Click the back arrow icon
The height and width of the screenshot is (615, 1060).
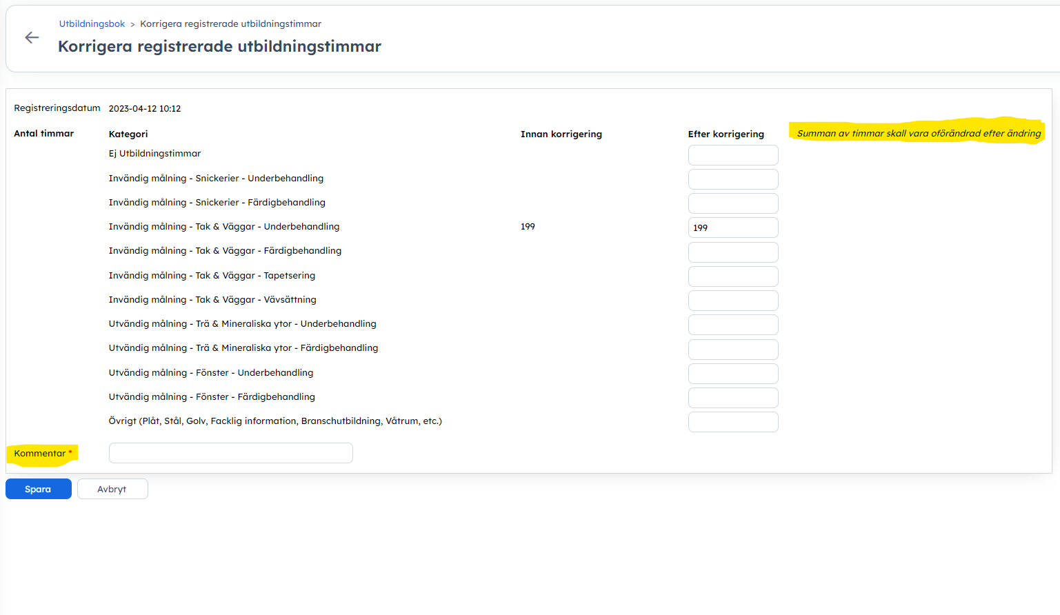coord(32,38)
